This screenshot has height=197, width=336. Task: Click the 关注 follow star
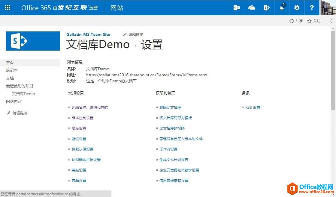point(314,21)
